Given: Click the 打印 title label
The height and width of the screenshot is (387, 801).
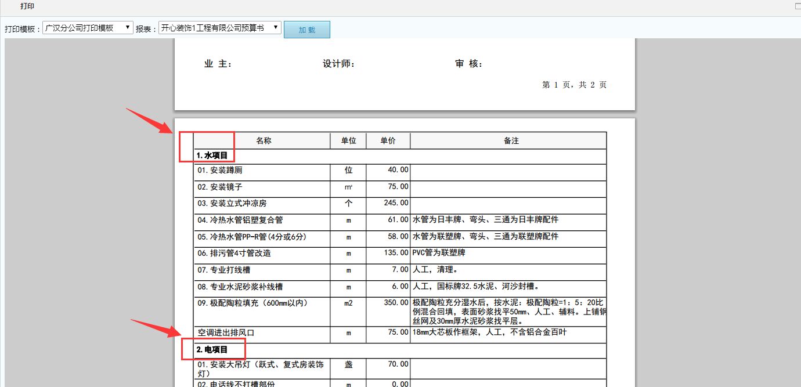Looking at the screenshot, I should pyautogui.click(x=26, y=6).
